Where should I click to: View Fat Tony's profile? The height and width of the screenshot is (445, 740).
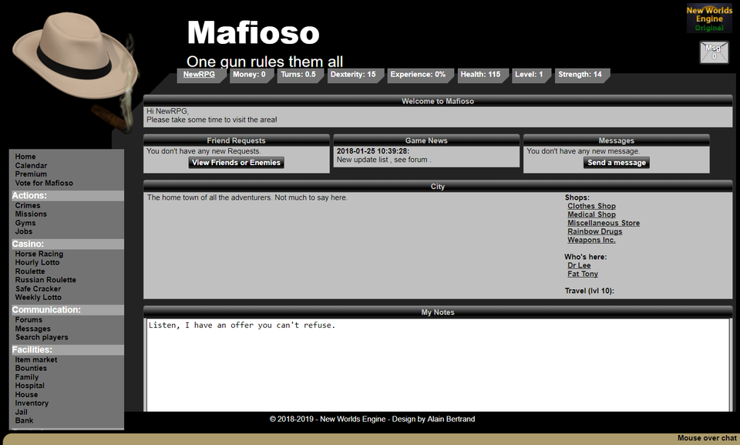click(x=582, y=274)
